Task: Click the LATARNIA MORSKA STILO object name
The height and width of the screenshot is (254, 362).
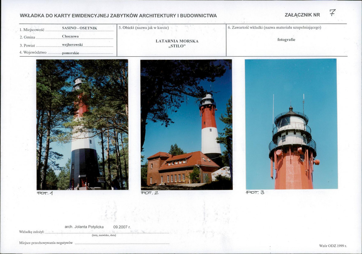Action: (x=177, y=43)
